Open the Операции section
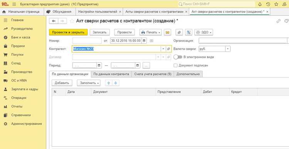Viewport: 289px width, 149px height. tap(18, 98)
